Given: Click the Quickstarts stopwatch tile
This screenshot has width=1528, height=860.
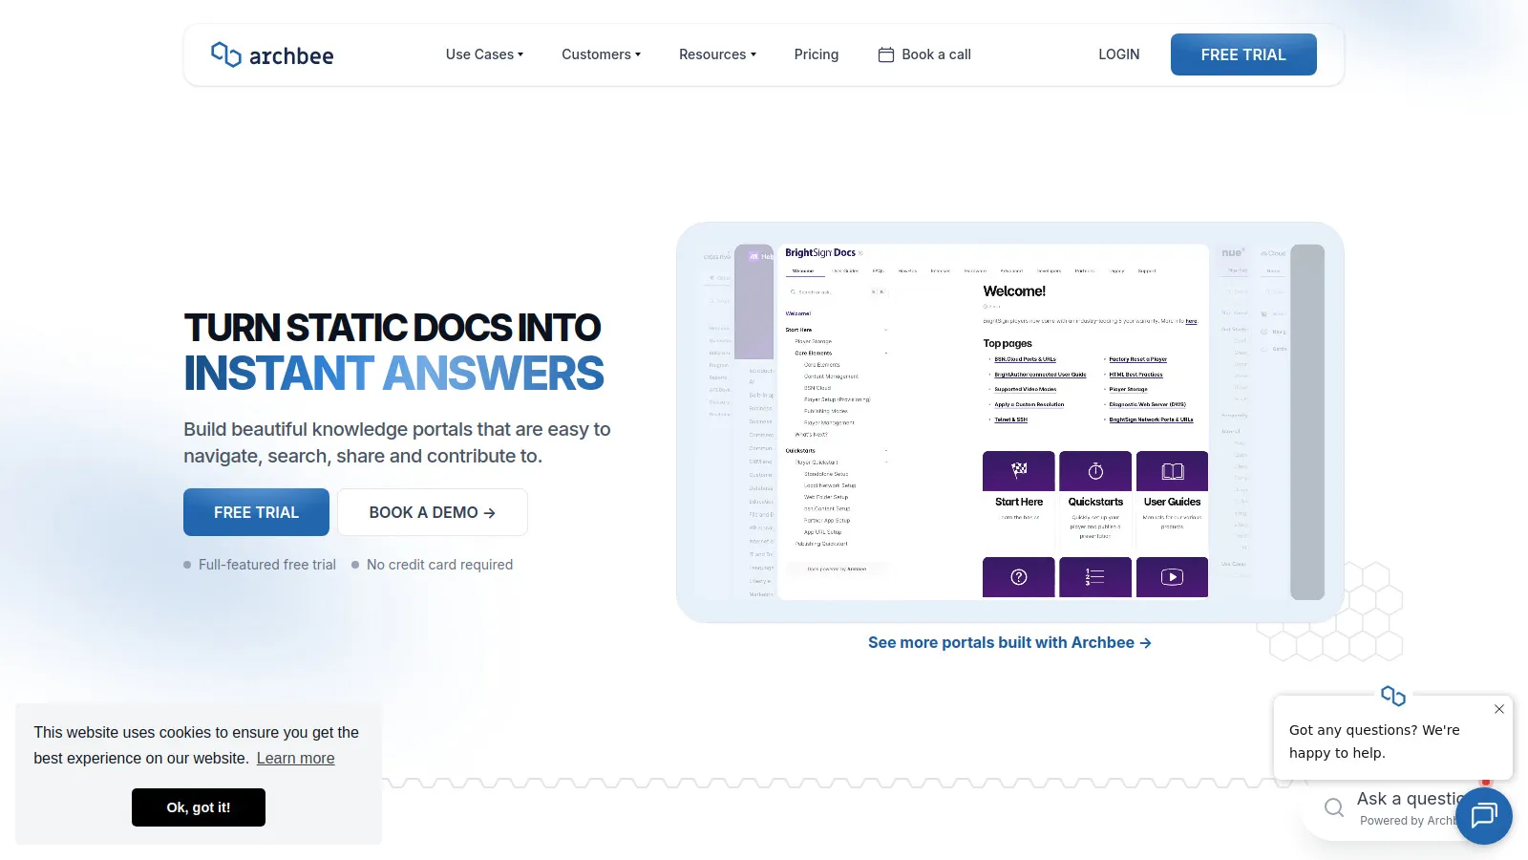Looking at the screenshot, I should 1095,471.
